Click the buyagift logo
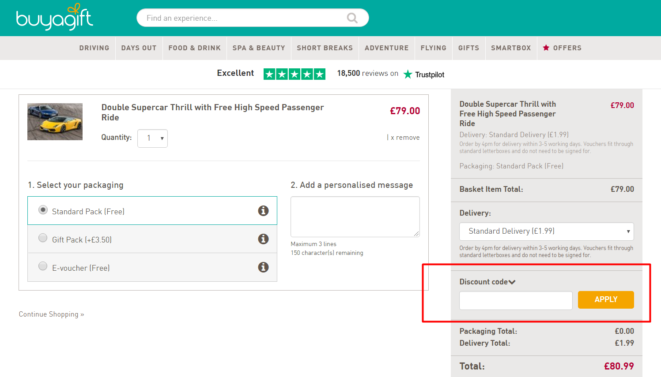The image size is (661, 377). [x=54, y=18]
